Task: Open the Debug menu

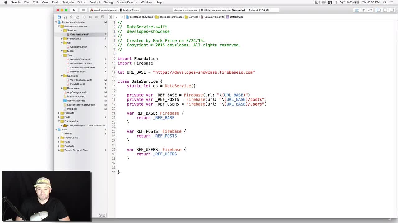Action: click(108, 2)
